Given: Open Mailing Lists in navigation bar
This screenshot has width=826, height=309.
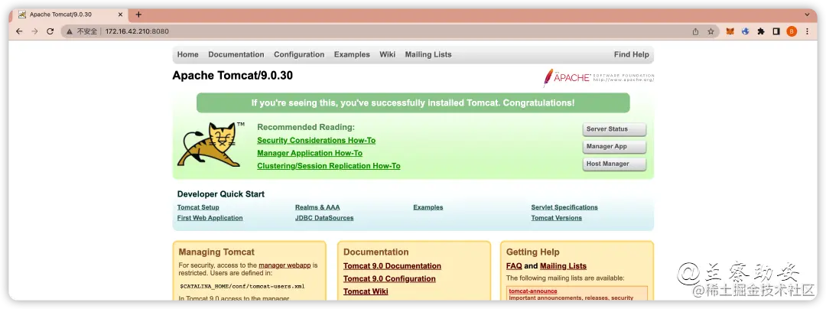Looking at the screenshot, I should click(428, 55).
